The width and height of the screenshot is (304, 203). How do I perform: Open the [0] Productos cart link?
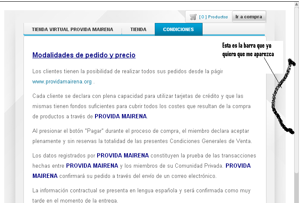click(214, 17)
